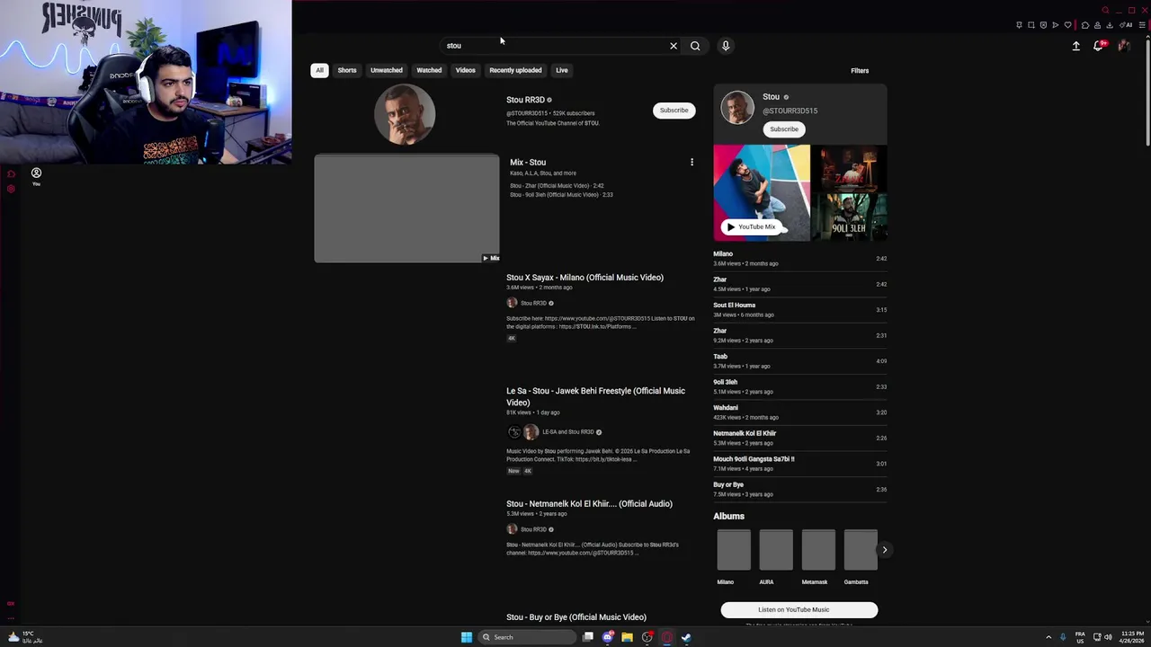Screen dimensions: 1151x647
Task: Play Wahdani from the song list
Action: coord(800,412)
